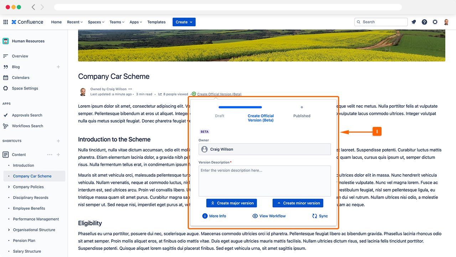Click the Sync icon in the popup

(x=315, y=216)
